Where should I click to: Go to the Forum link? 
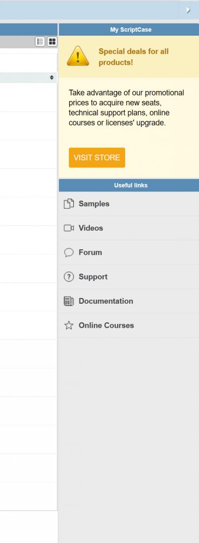pyautogui.click(x=90, y=252)
